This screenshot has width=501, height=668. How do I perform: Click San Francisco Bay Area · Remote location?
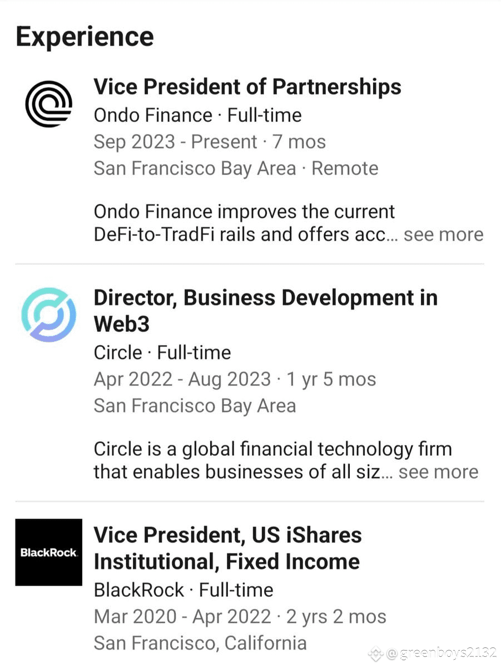236,168
